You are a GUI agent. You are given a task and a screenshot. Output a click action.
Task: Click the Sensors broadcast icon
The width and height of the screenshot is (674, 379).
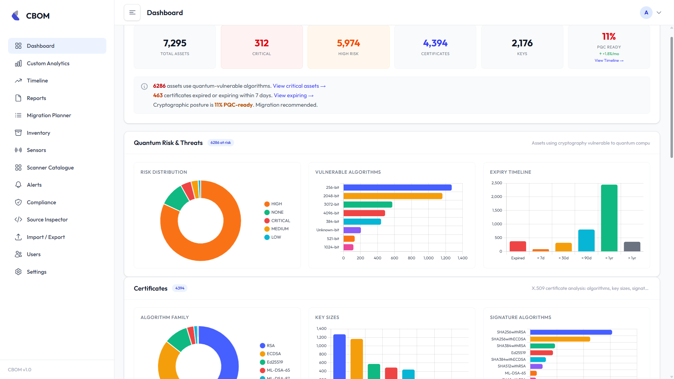tap(18, 150)
